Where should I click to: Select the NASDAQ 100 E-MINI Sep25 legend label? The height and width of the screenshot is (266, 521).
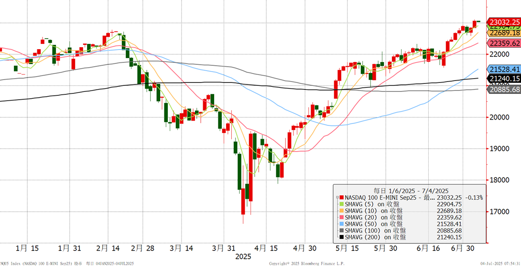click(389, 198)
